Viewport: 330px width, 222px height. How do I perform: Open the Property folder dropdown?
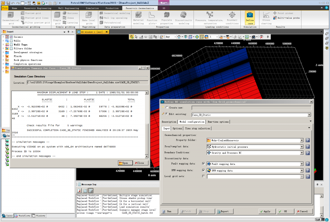point(302,140)
